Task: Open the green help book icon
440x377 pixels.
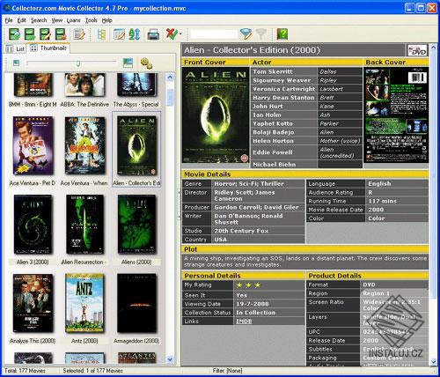Action: [282, 34]
